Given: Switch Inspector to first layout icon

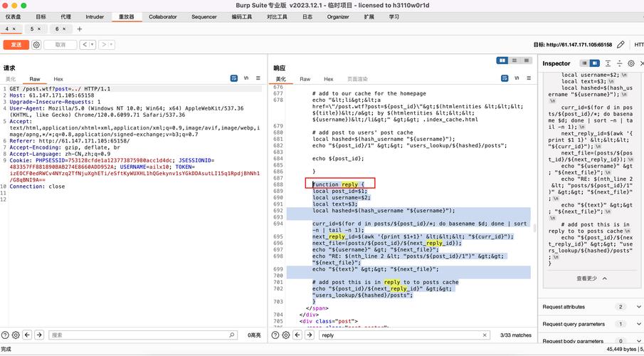Looking at the screenshot, I should (x=584, y=63).
